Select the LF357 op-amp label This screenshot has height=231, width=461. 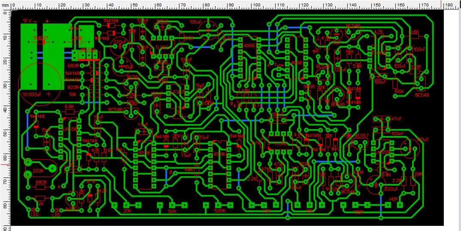pyautogui.click(x=178, y=92)
